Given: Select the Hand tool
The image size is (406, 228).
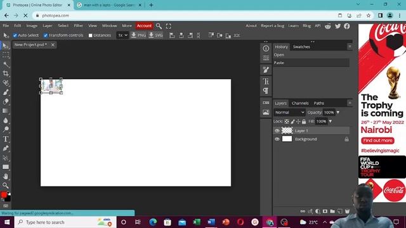Looking at the screenshot, I should [x=6, y=176].
